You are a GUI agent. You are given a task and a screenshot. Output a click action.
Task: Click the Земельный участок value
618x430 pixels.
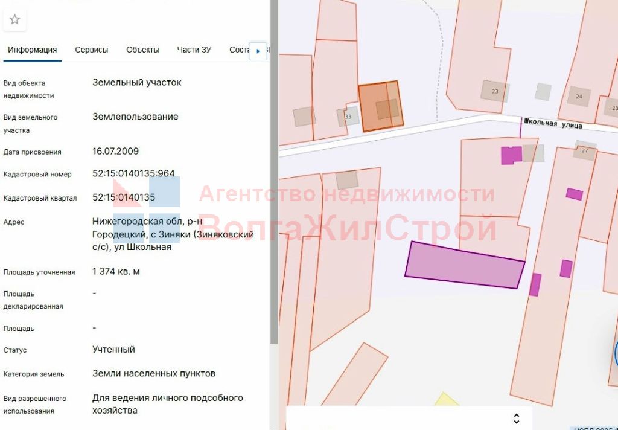[x=137, y=83]
